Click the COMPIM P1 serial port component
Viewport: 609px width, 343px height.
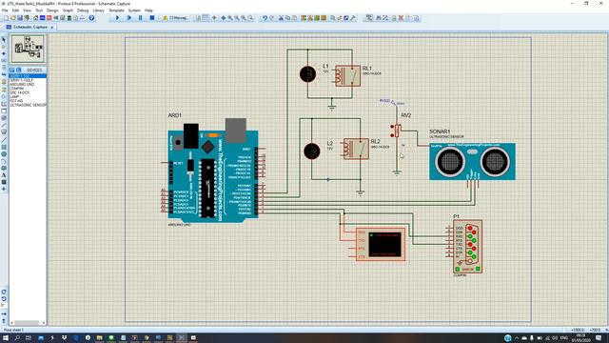coord(467,247)
